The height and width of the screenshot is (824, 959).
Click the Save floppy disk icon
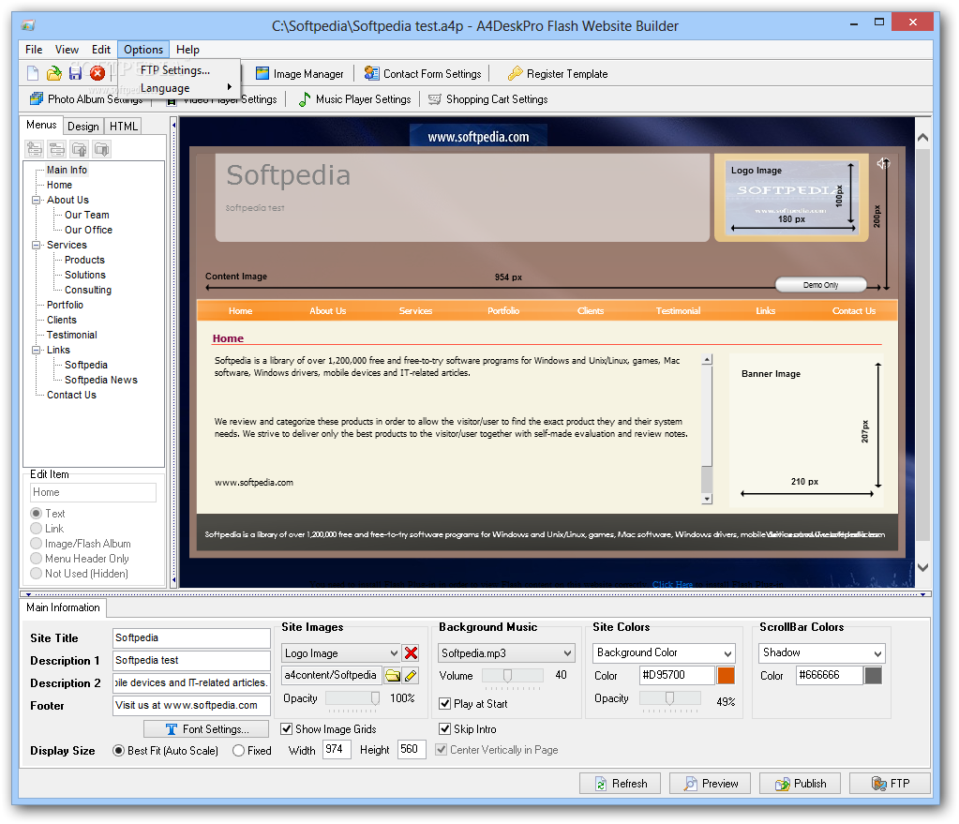[x=75, y=73]
